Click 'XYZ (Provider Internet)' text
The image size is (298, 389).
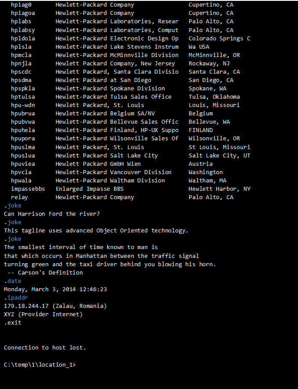click(43, 314)
